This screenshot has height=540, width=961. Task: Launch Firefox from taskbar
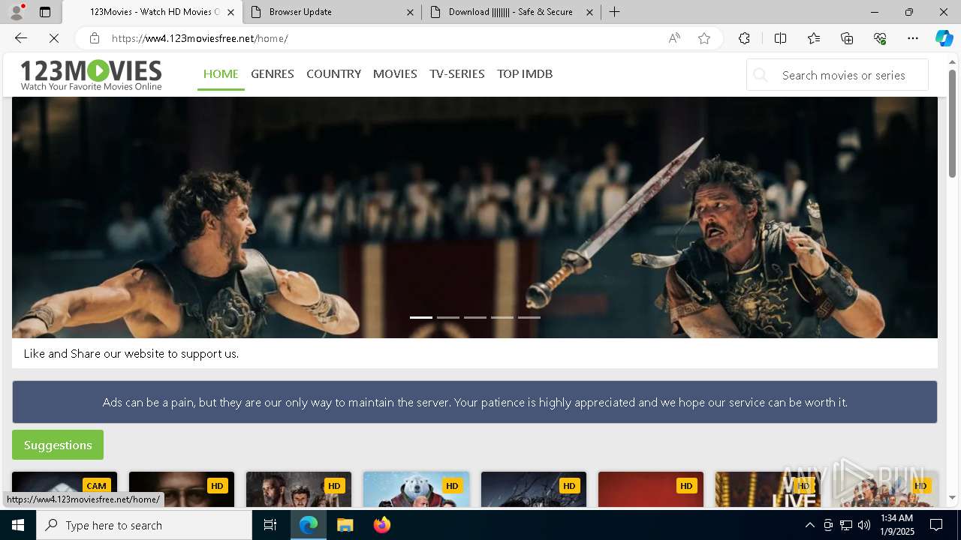coord(382,525)
